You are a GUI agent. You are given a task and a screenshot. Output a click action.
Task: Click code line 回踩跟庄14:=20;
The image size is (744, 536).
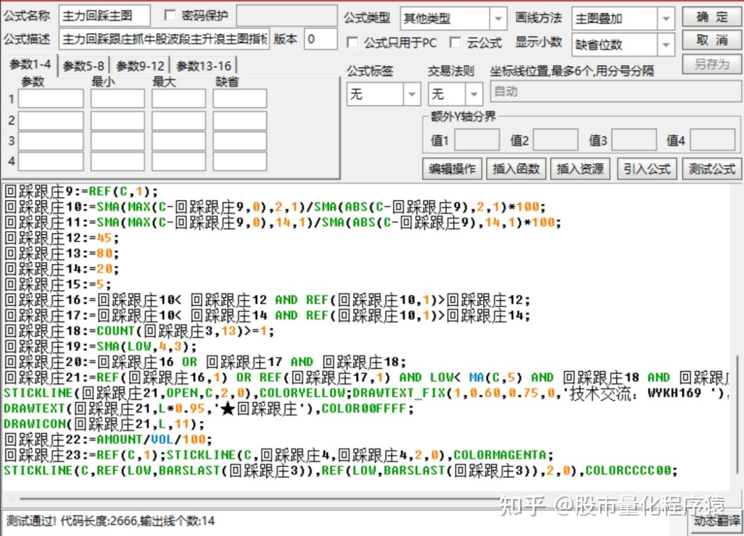click(61, 269)
